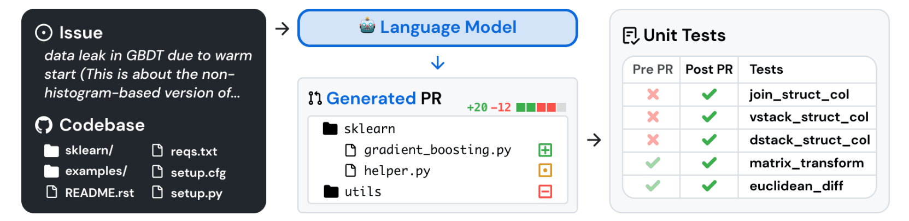Click red removed icon for utils folder
909x221 pixels.
coord(545,191)
